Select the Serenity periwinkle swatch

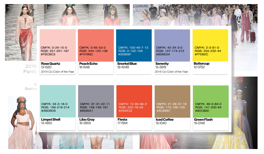pos(172,45)
